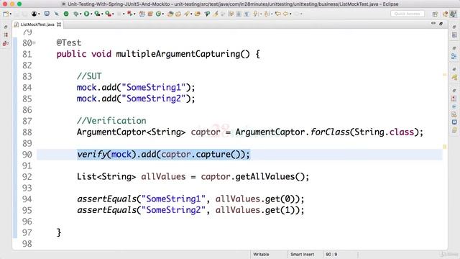This screenshot has width=460, height=259.
Task: Click the multipleArgumentCapturing method name
Action: coord(178,54)
